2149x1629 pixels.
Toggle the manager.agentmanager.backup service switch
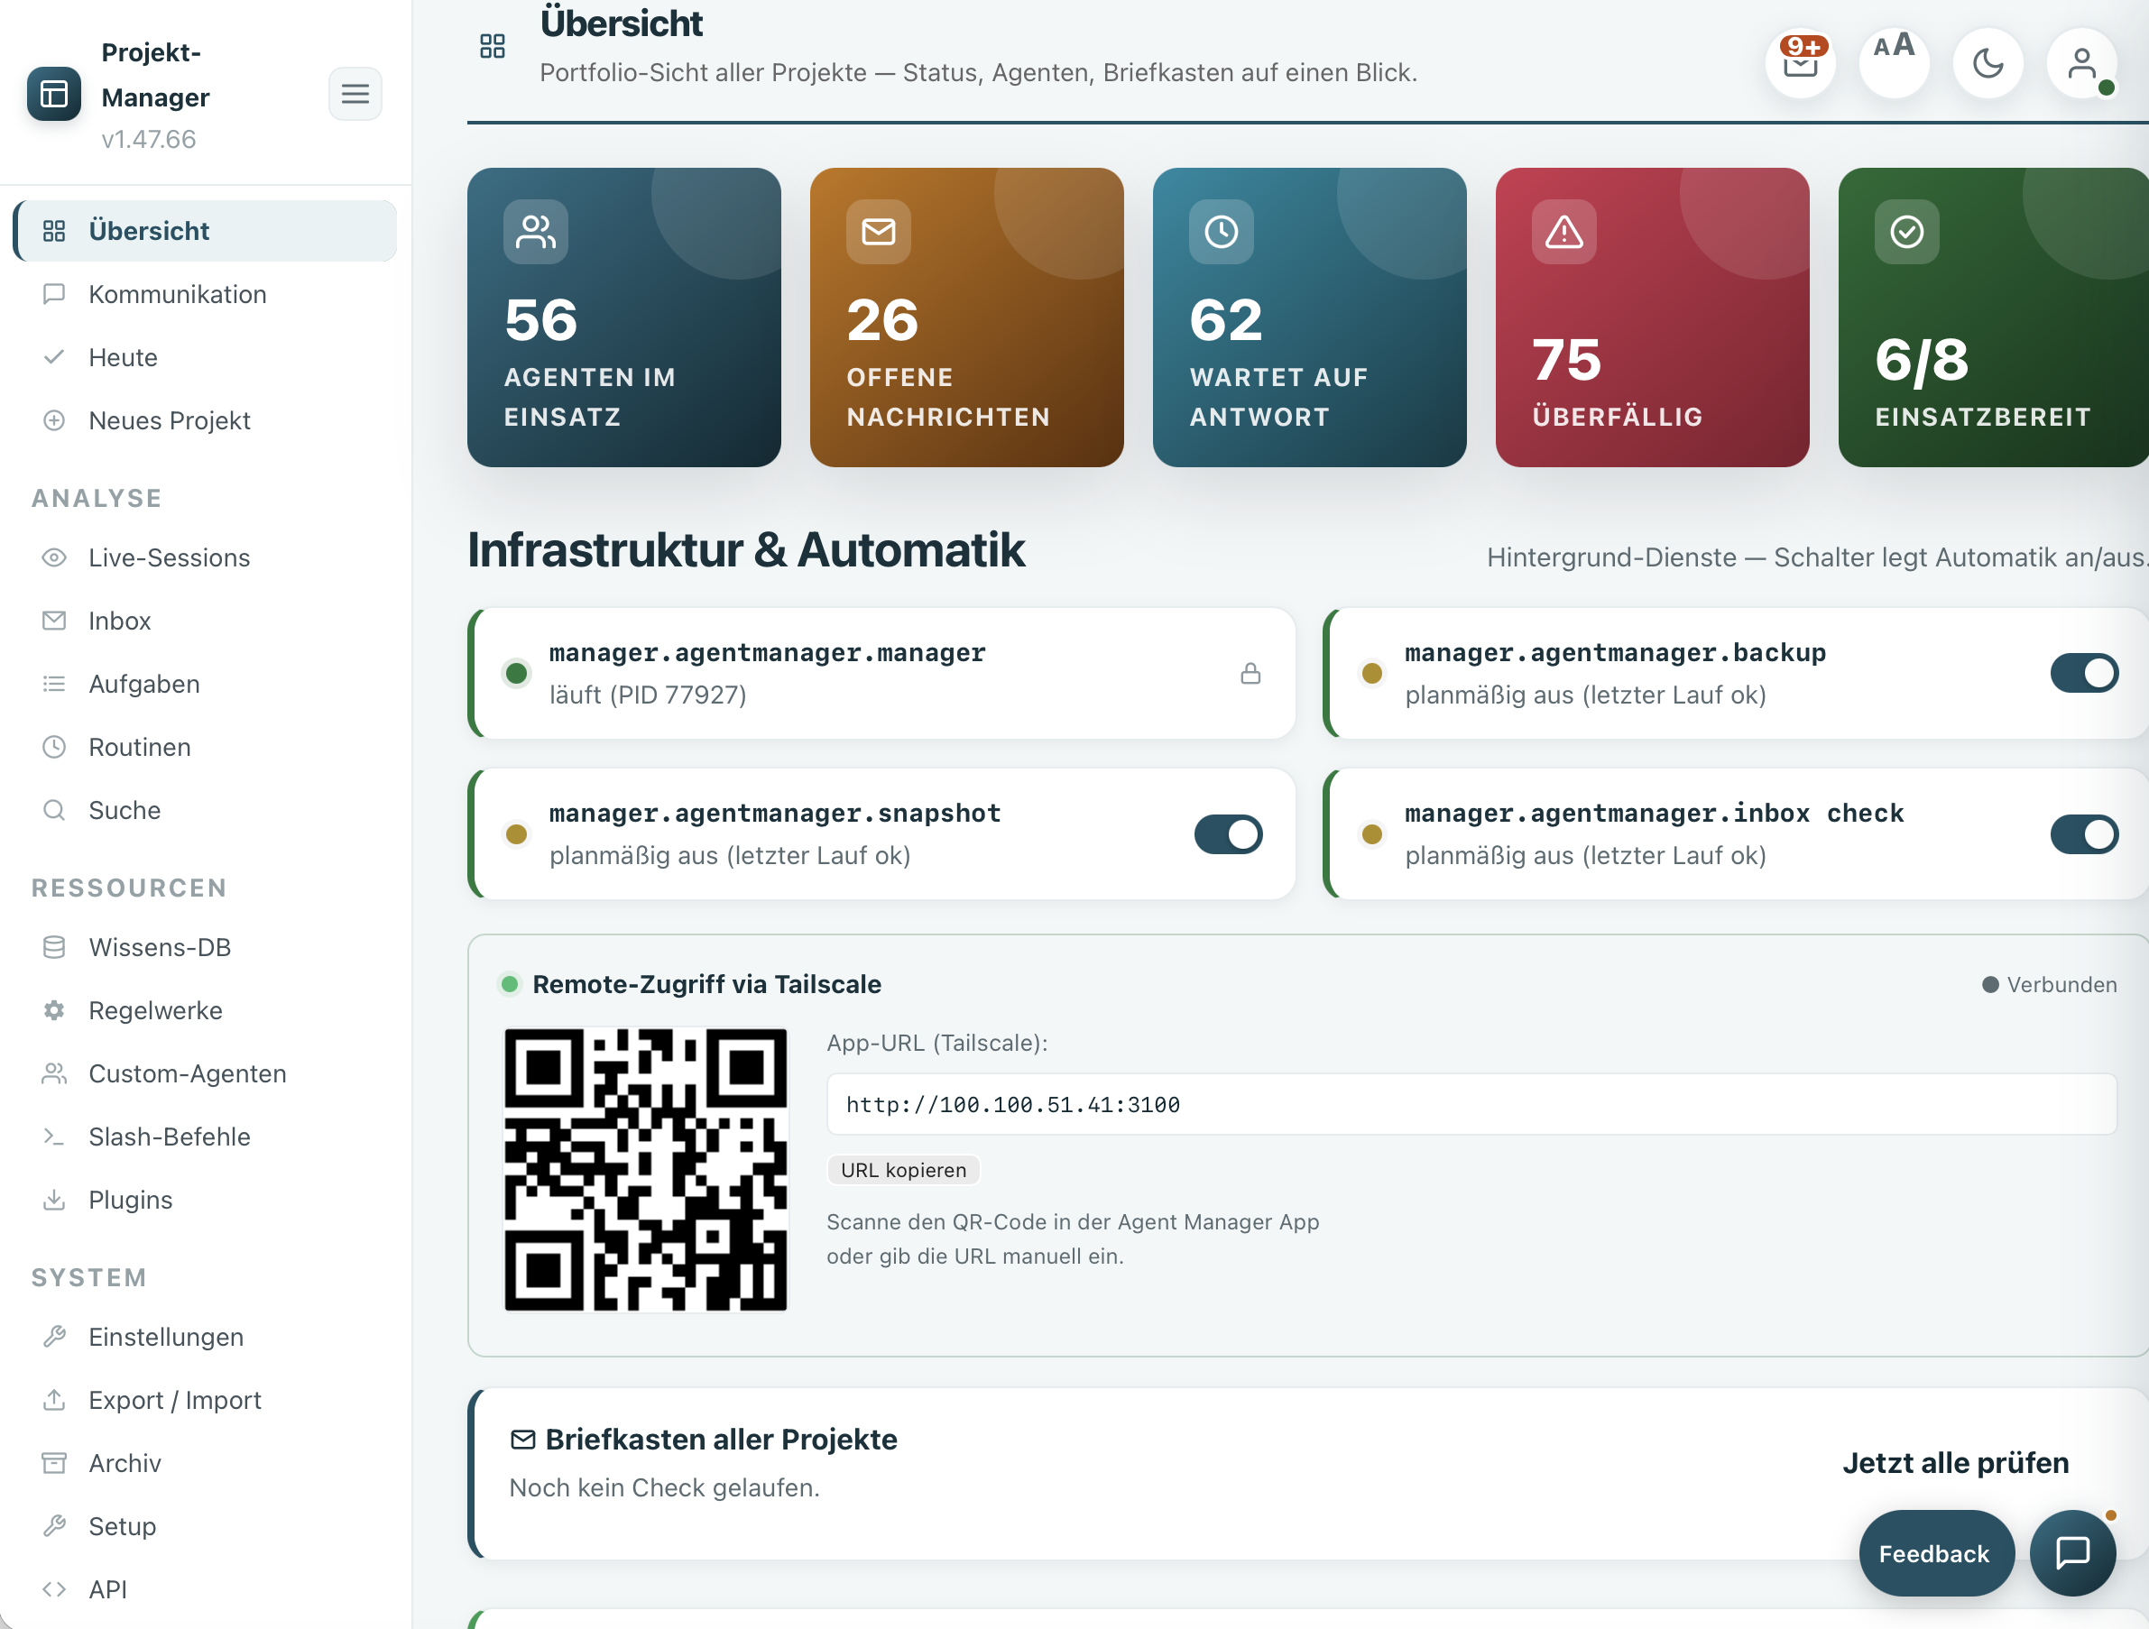pos(2084,673)
